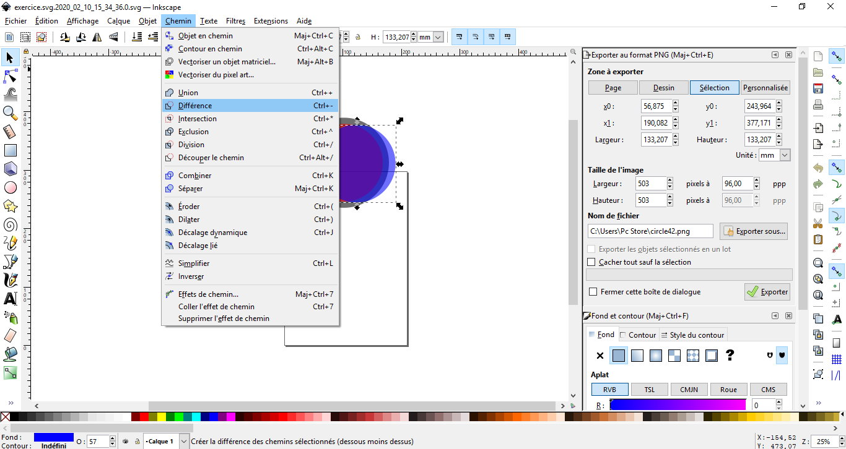Select the Paint Bucket tool
Screen dimensions: 846x449
(10, 354)
